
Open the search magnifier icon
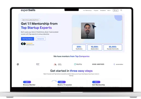point(121,10)
